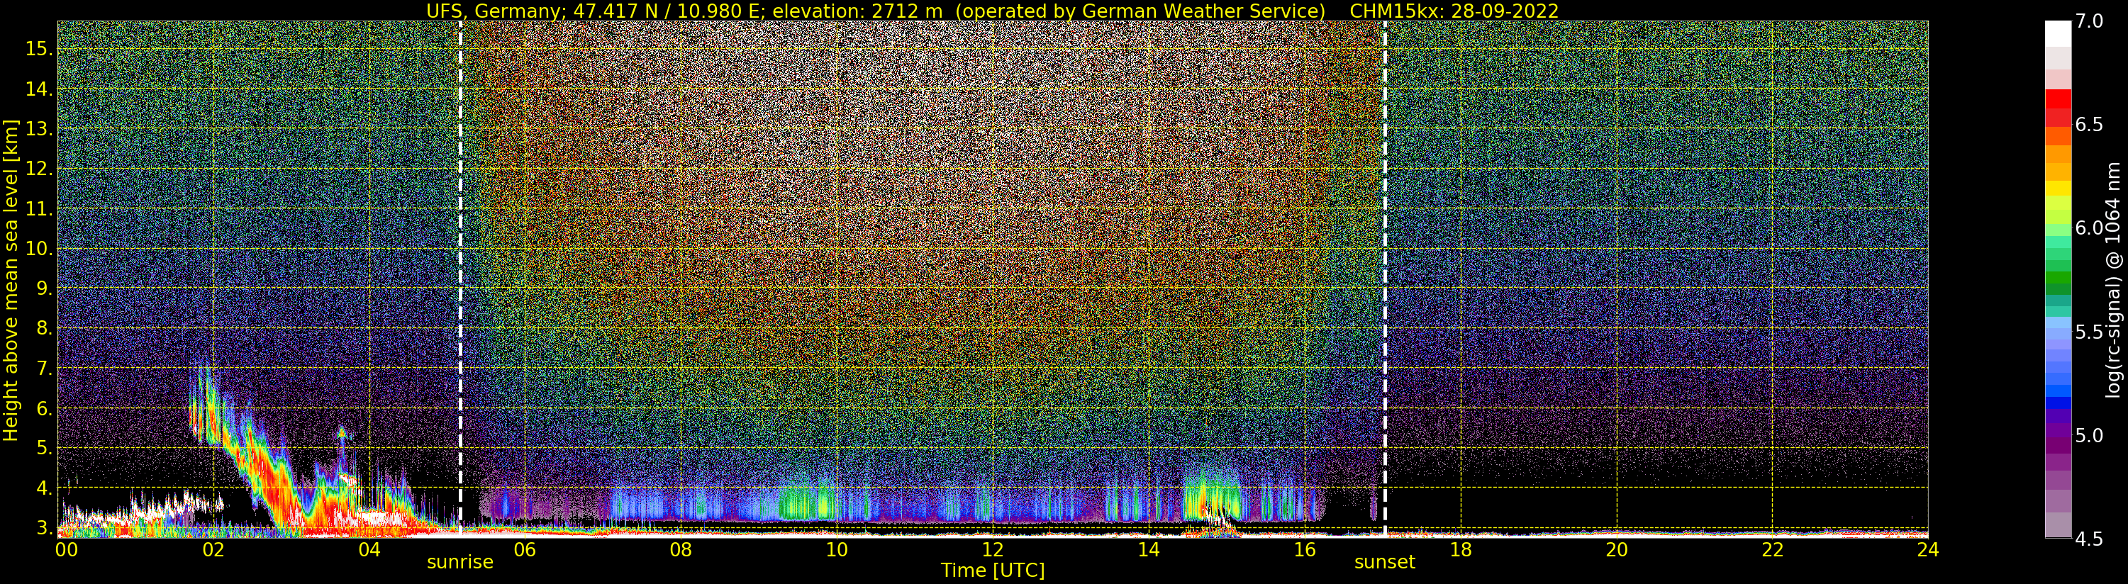Image resolution: width=2128 pixels, height=584 pixels.
Task: Click the colorbar value "5.5"
Action: coord(2089,332)
